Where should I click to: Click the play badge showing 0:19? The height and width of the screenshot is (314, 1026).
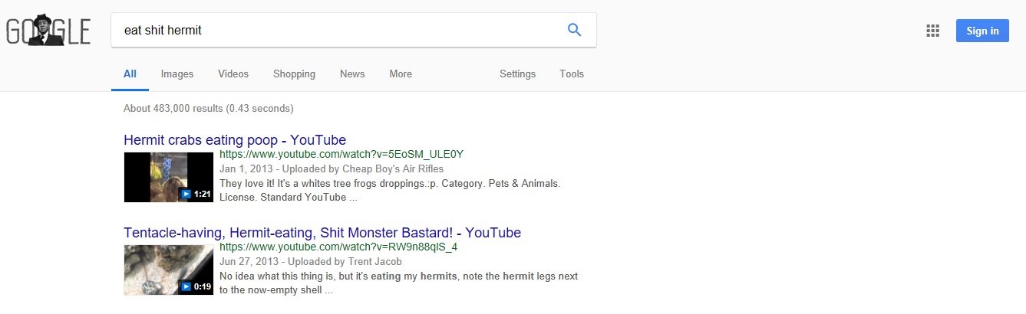pos(196,286)
